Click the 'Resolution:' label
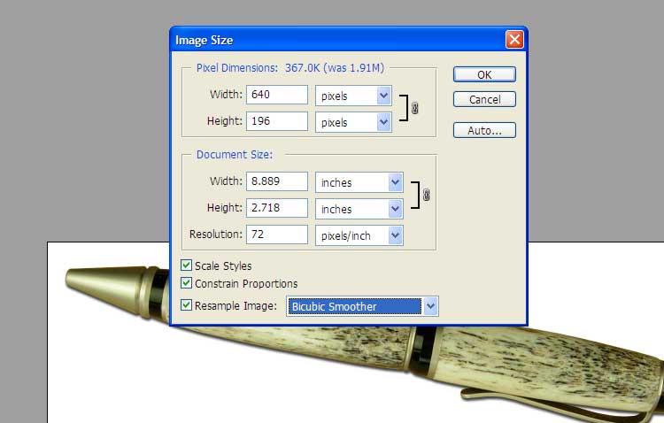This screenshot has width=664, height=423. click(216, 235)
